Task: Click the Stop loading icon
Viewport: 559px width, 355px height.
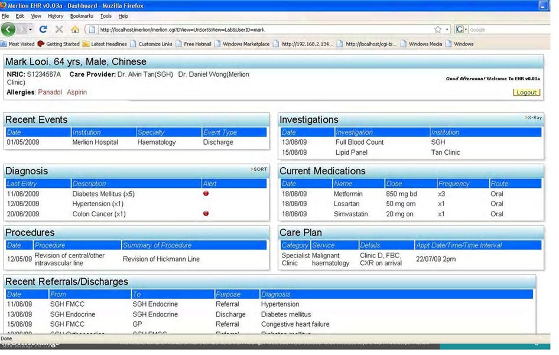Action: click(59, 28)
